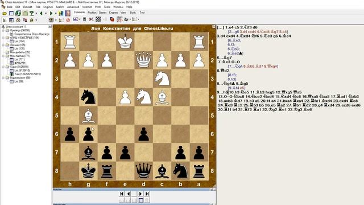The width and height of the screenshot is (364, 205).
Task: Click the green G game icon
Action: pos(18,14)
